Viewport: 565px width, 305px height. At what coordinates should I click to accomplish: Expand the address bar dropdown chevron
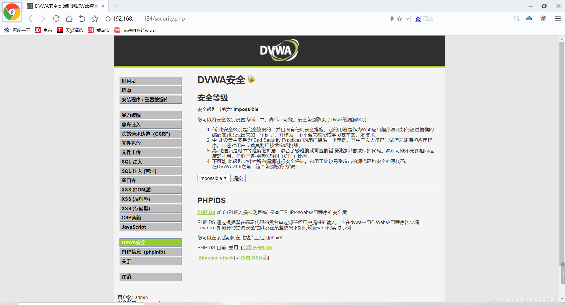tap(407, 19)
